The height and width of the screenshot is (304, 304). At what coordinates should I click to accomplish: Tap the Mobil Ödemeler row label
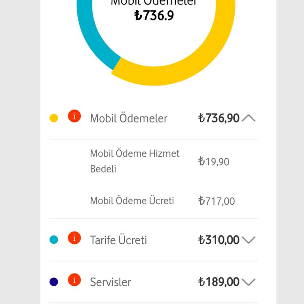click(x=129, y=118)
